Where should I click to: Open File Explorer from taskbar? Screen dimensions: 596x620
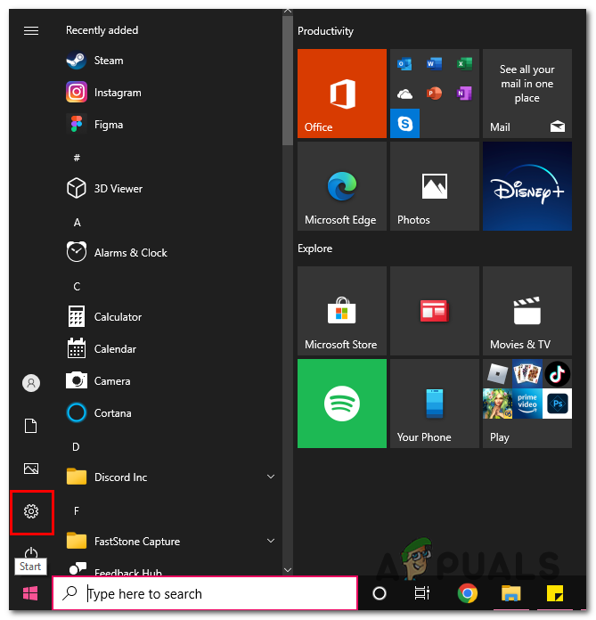[x=511, y=593]
